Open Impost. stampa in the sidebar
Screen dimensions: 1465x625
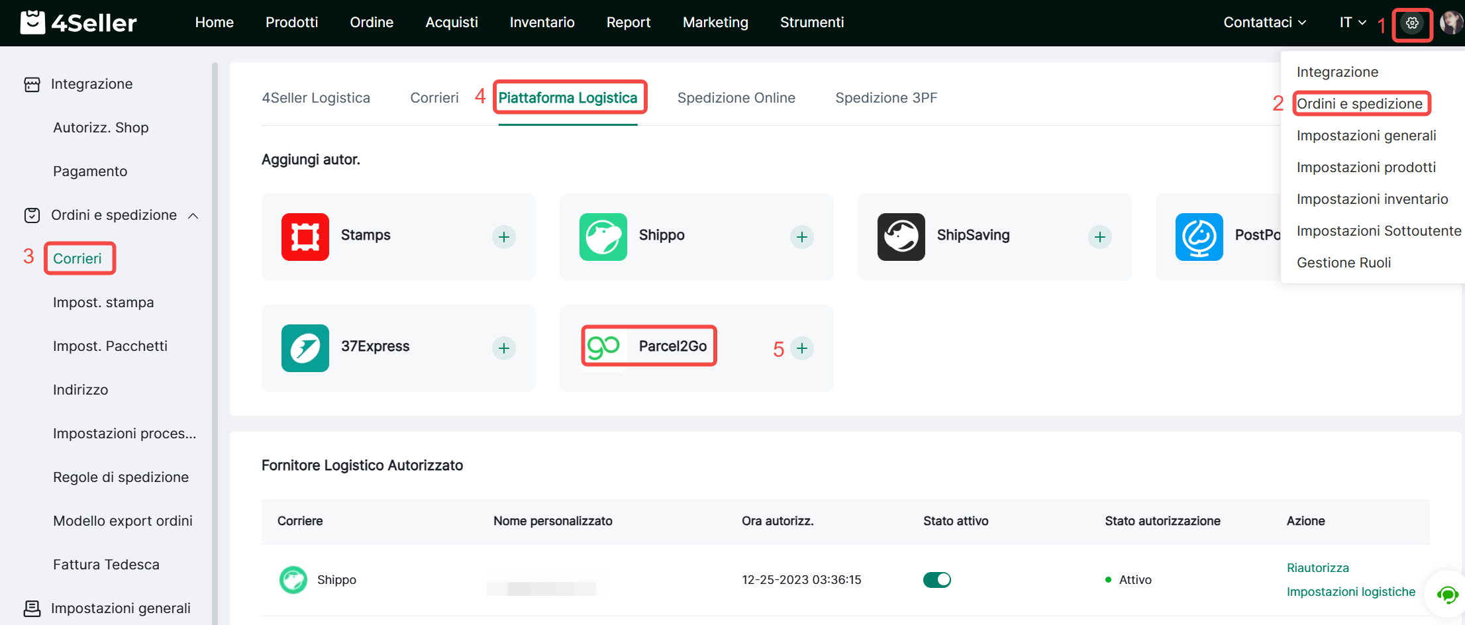point(103,303)
